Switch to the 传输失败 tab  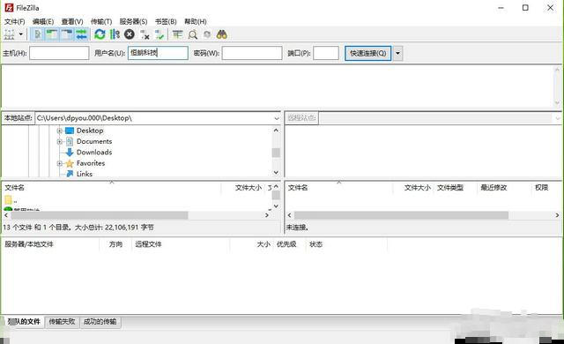click(62, 321)
